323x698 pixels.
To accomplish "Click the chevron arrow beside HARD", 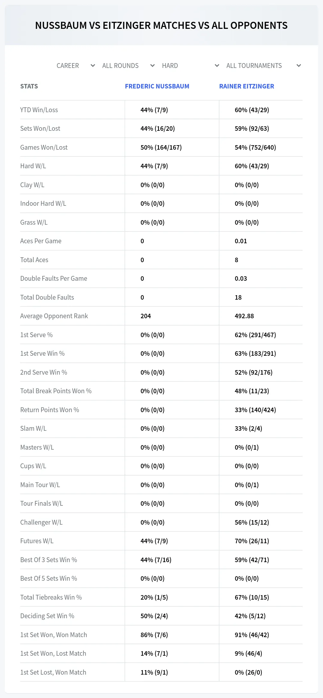I will point(217,66).
